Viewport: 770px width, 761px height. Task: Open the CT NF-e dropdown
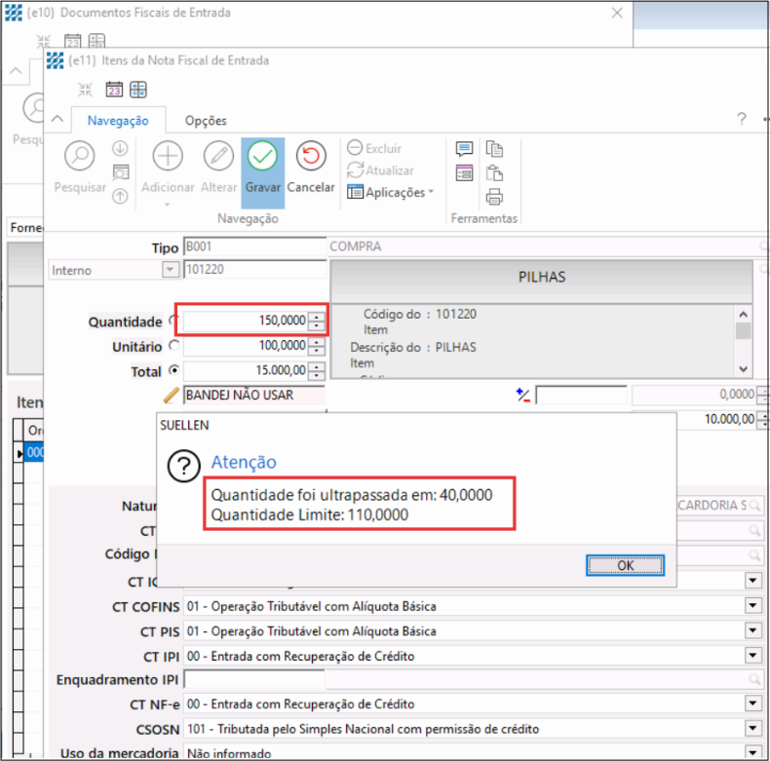point(752,704)
